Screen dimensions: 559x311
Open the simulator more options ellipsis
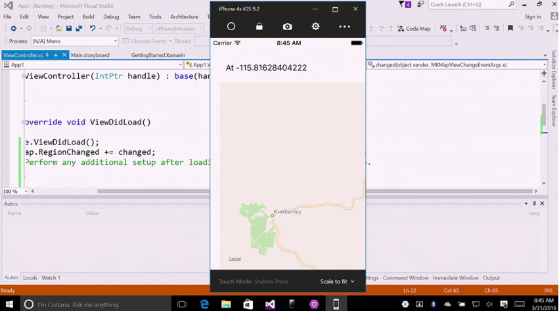344,27
